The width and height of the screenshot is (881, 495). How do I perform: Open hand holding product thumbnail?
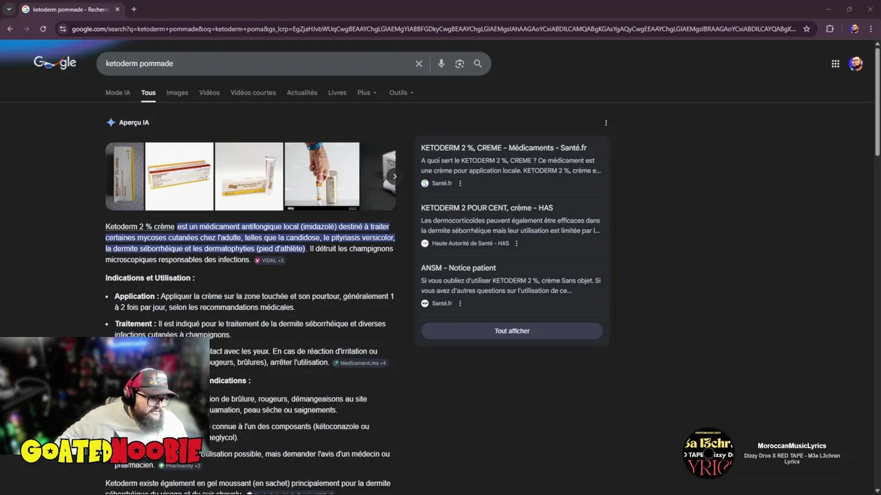click(322, 176)
